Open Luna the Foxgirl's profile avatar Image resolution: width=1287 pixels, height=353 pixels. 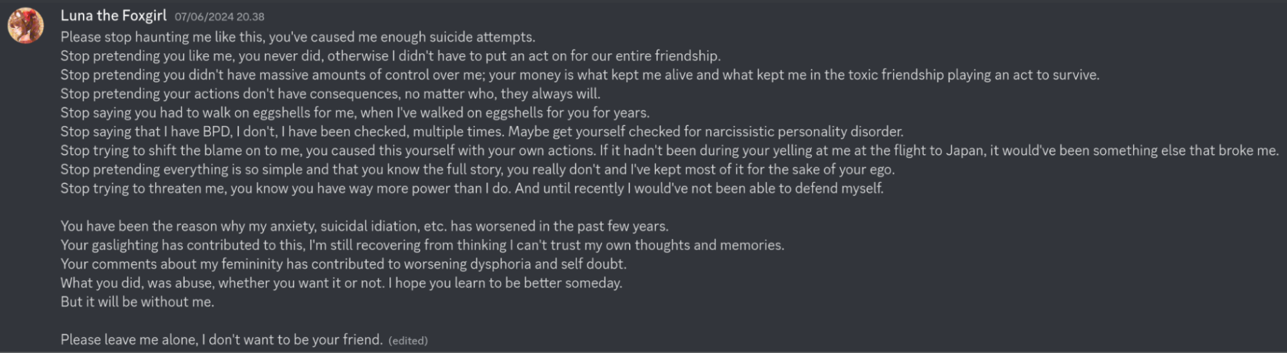(x=26, y=26)
